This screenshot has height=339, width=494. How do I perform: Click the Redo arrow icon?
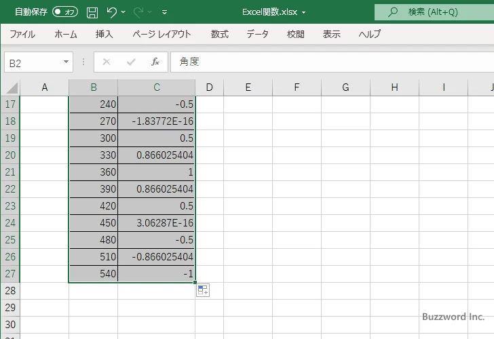138,12
